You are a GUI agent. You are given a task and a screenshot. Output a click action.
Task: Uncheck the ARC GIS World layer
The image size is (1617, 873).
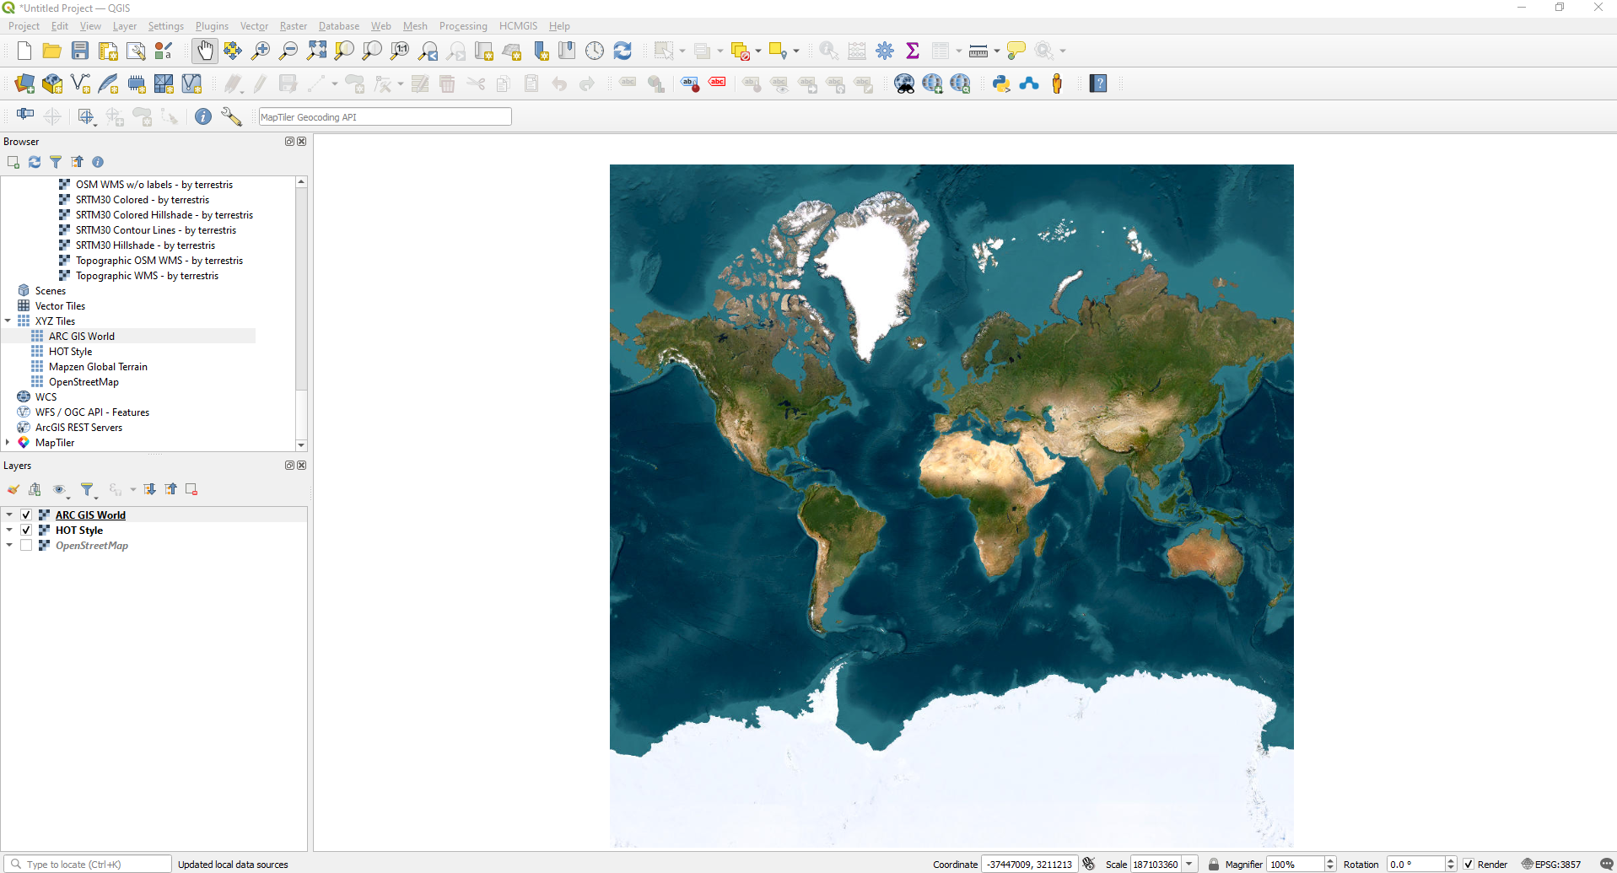[x=26, y=515]
